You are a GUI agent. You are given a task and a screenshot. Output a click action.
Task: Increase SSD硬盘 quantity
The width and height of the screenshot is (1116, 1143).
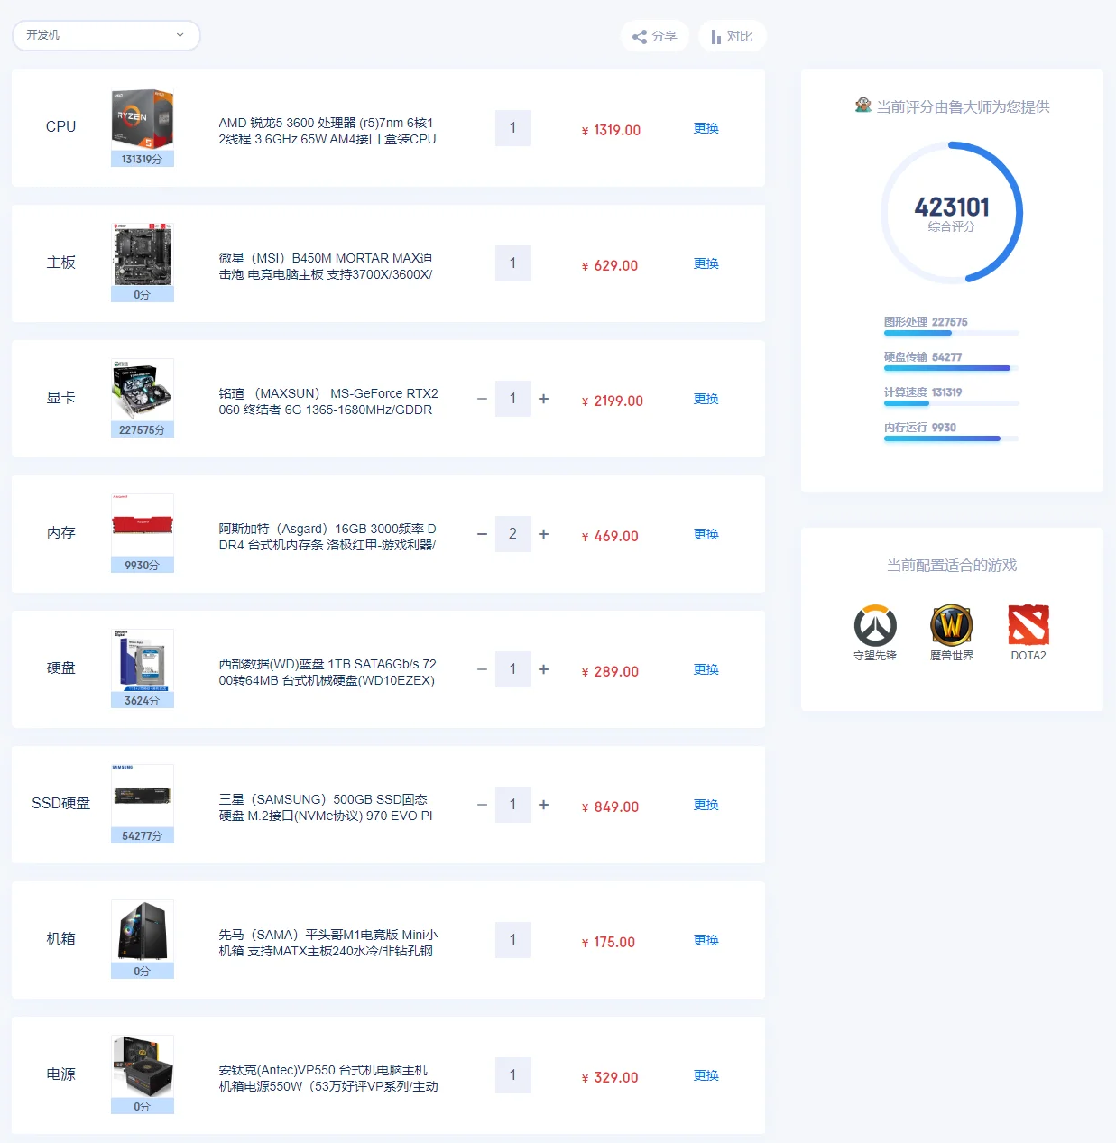543,805
